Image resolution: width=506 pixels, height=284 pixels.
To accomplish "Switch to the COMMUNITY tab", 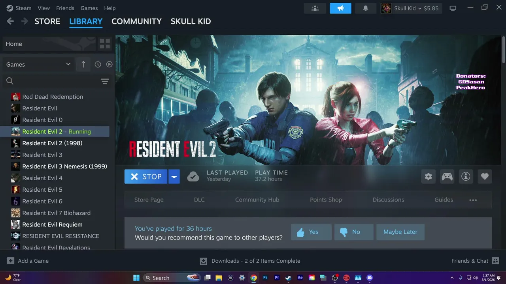I will (x=136, y=21).
